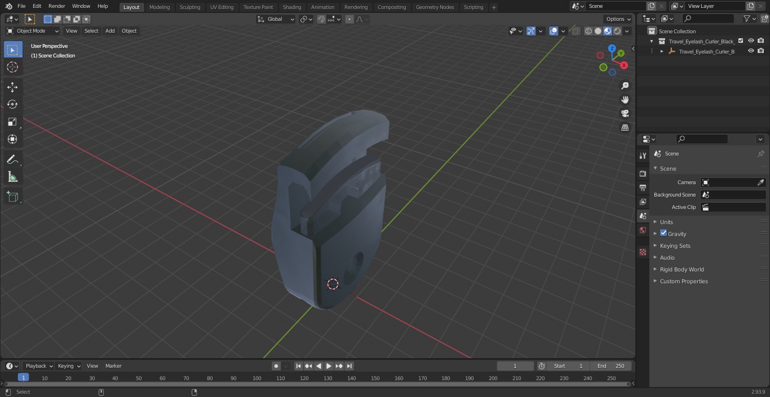Toggle proportional editing
Image resolution: width=770 pixels, height=397 pixels.
349,19
